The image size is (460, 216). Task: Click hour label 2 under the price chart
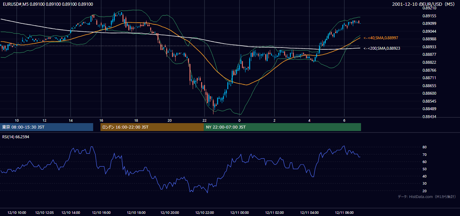(x=274, y=120)
